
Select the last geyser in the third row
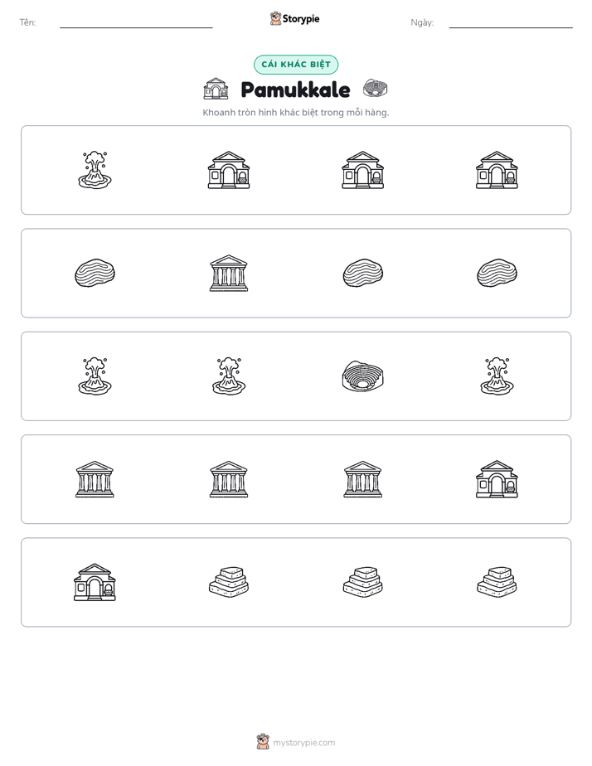coord(497,376)
